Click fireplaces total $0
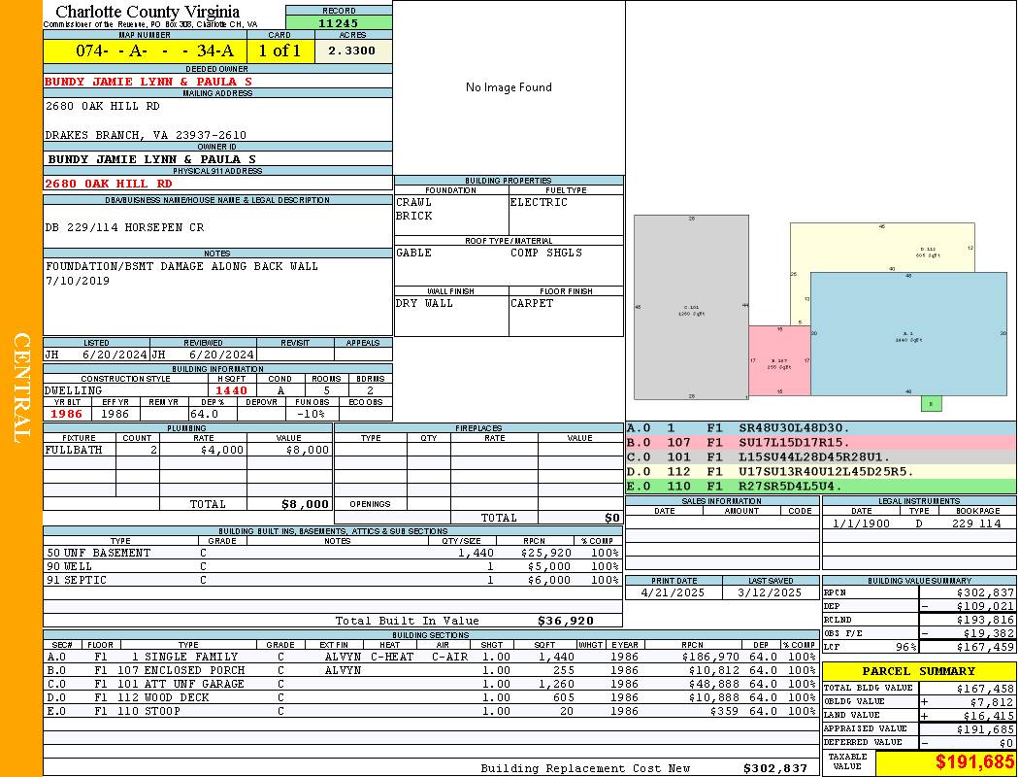This screenshot has width=1019, height=777. 612,518
